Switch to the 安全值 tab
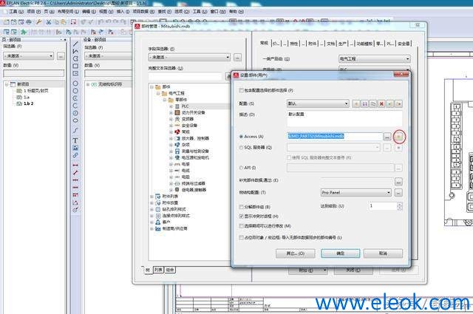The width and height of the screenshot is (473, 314). (404, 44)
